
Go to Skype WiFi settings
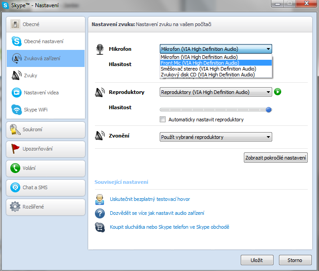(45, 110)
